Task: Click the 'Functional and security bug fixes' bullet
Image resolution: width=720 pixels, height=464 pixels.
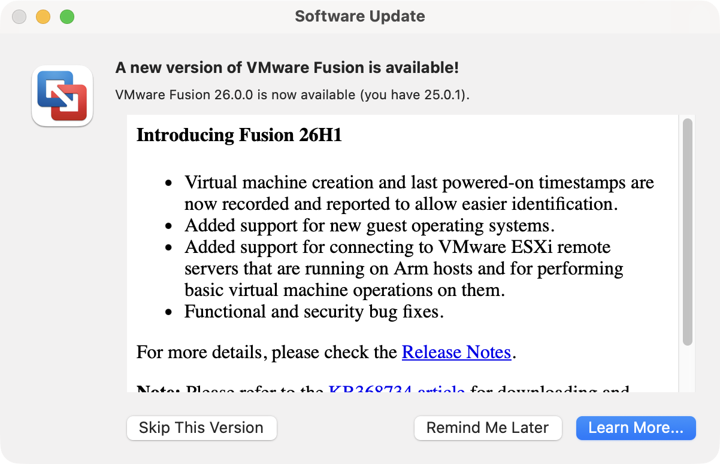Action: tap(314, 312)
